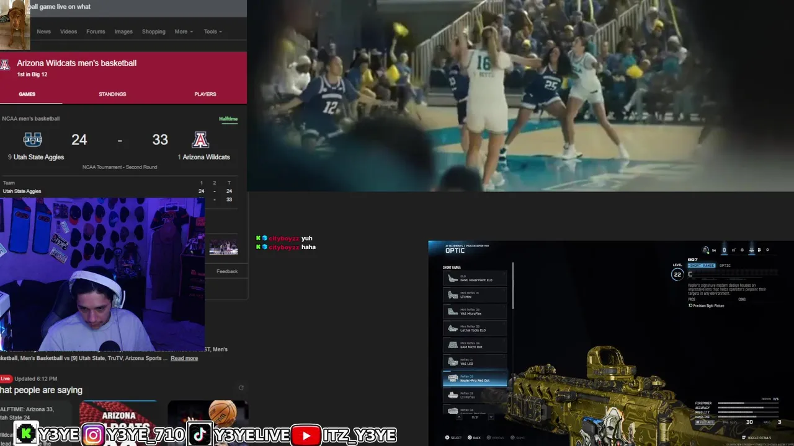Click the cityboyzz haha chat message
This screenshot has height=446, width=794.
pyautogui.click(x=286, y=247)
